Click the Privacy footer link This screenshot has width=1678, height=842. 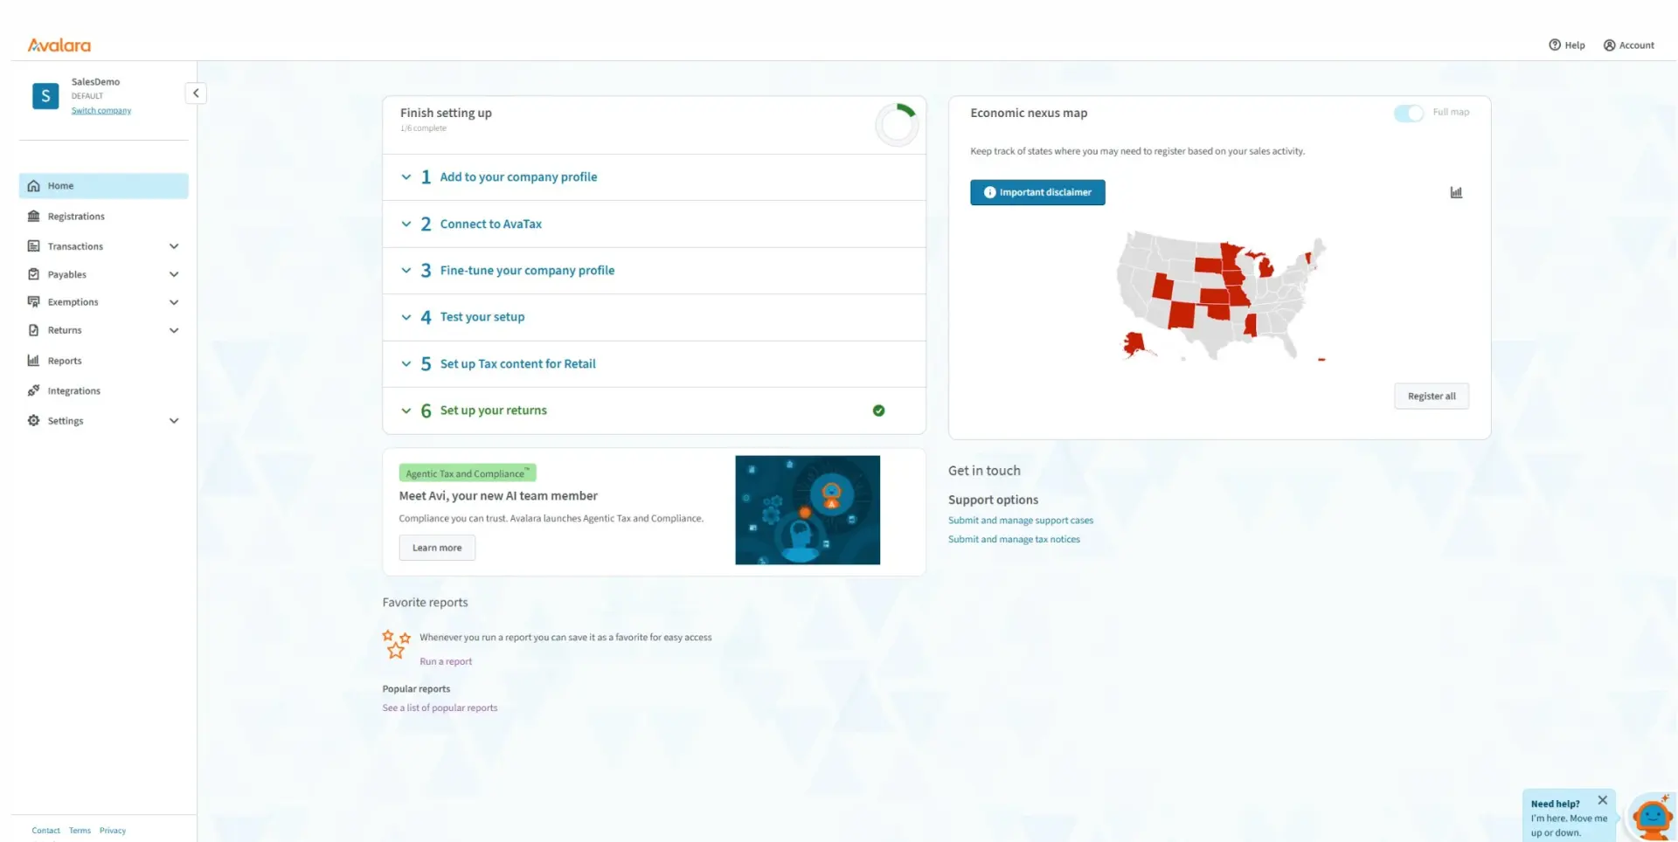[113, 831]
